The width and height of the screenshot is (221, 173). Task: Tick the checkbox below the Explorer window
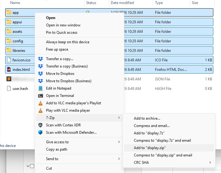pos(32,166)
